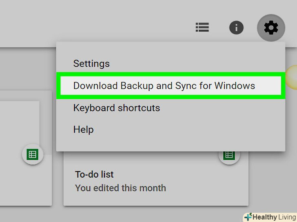Switch to list view layout icon
297x222 pixels.
click(x=202, y=28)
